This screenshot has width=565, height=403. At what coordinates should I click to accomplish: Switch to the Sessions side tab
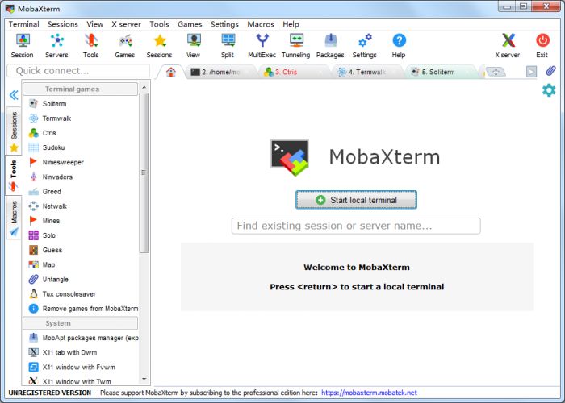[x=14, y=131]
